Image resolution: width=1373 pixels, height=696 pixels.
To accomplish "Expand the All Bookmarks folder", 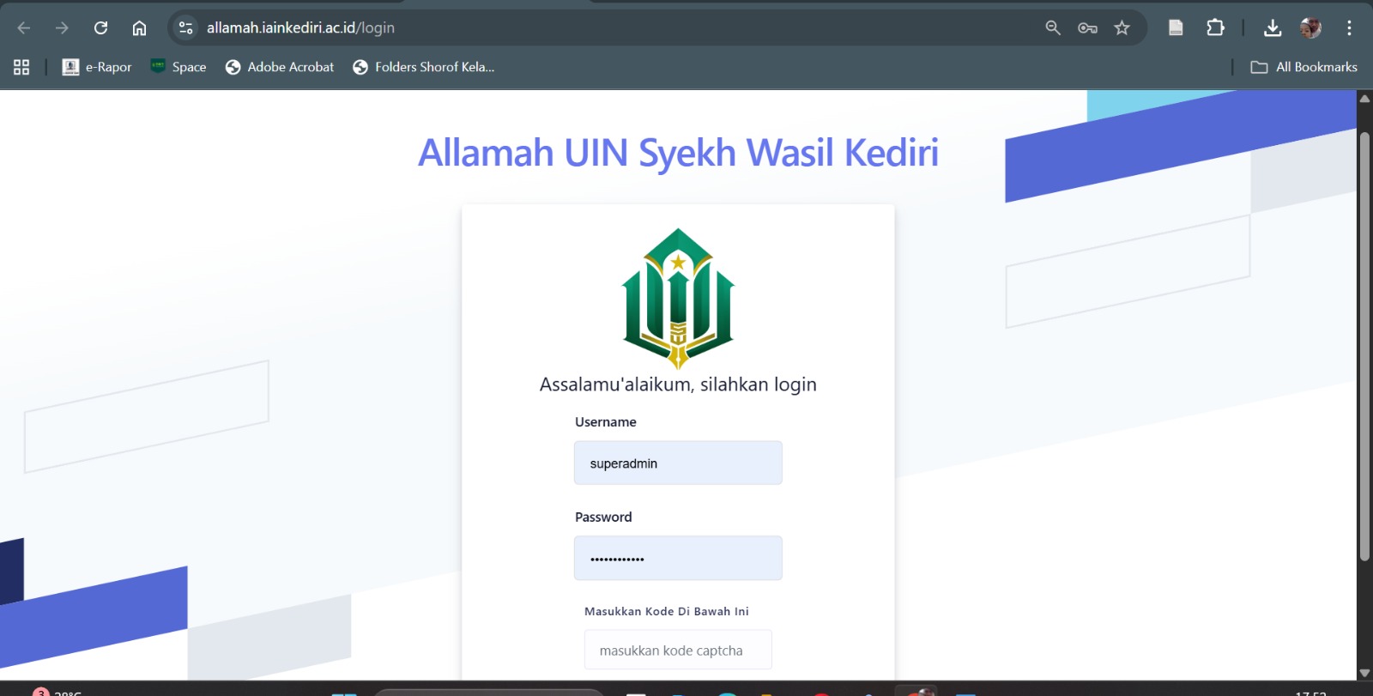I will click(1304, 67).
